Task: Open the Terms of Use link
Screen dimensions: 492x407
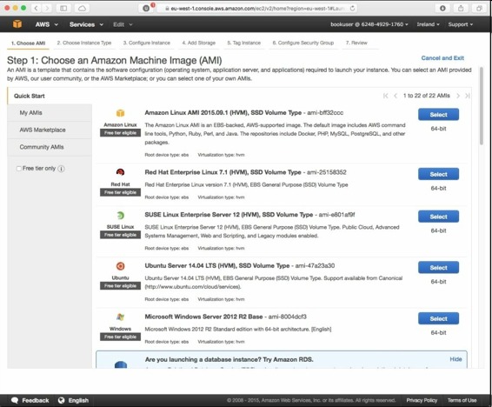Action: [x=462, y=400]
